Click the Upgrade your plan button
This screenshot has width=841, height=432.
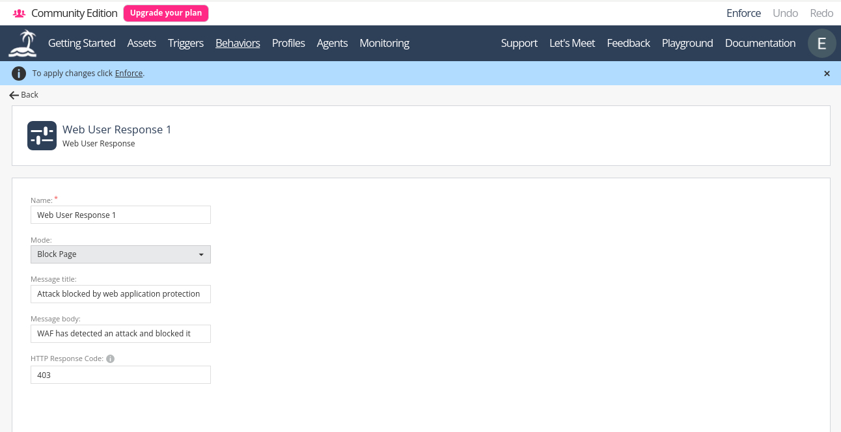[x=166, y=13]
